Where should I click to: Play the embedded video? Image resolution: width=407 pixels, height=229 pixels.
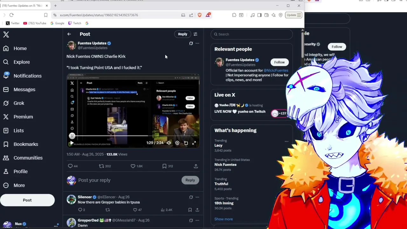[x=72, y=143]
